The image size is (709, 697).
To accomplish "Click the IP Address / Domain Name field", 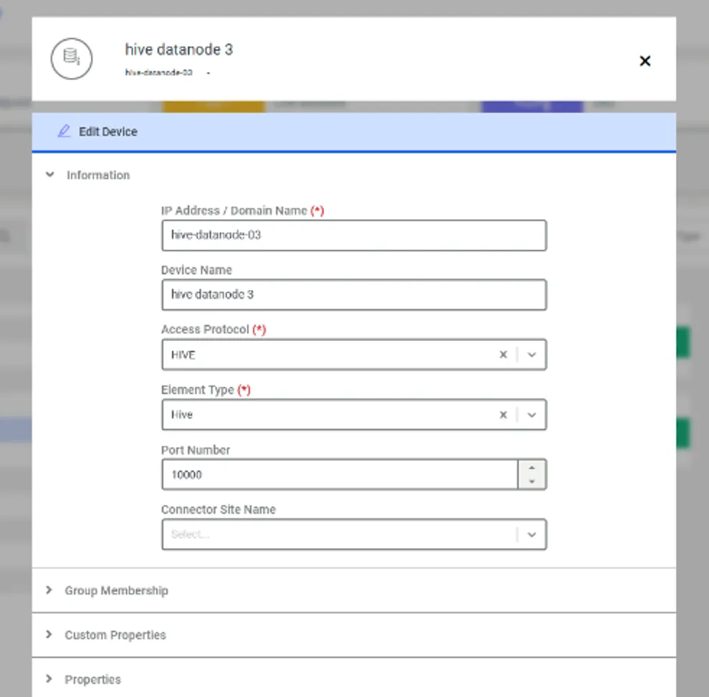I will (x=354, y=236).
